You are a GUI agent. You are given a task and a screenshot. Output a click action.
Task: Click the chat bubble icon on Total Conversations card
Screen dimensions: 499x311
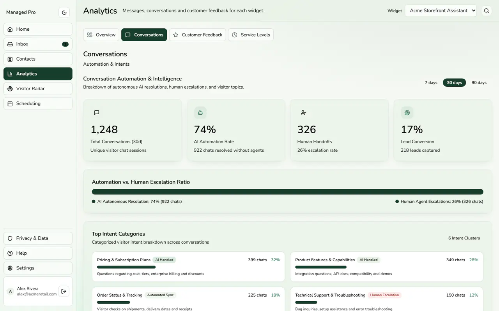[97, 113]
